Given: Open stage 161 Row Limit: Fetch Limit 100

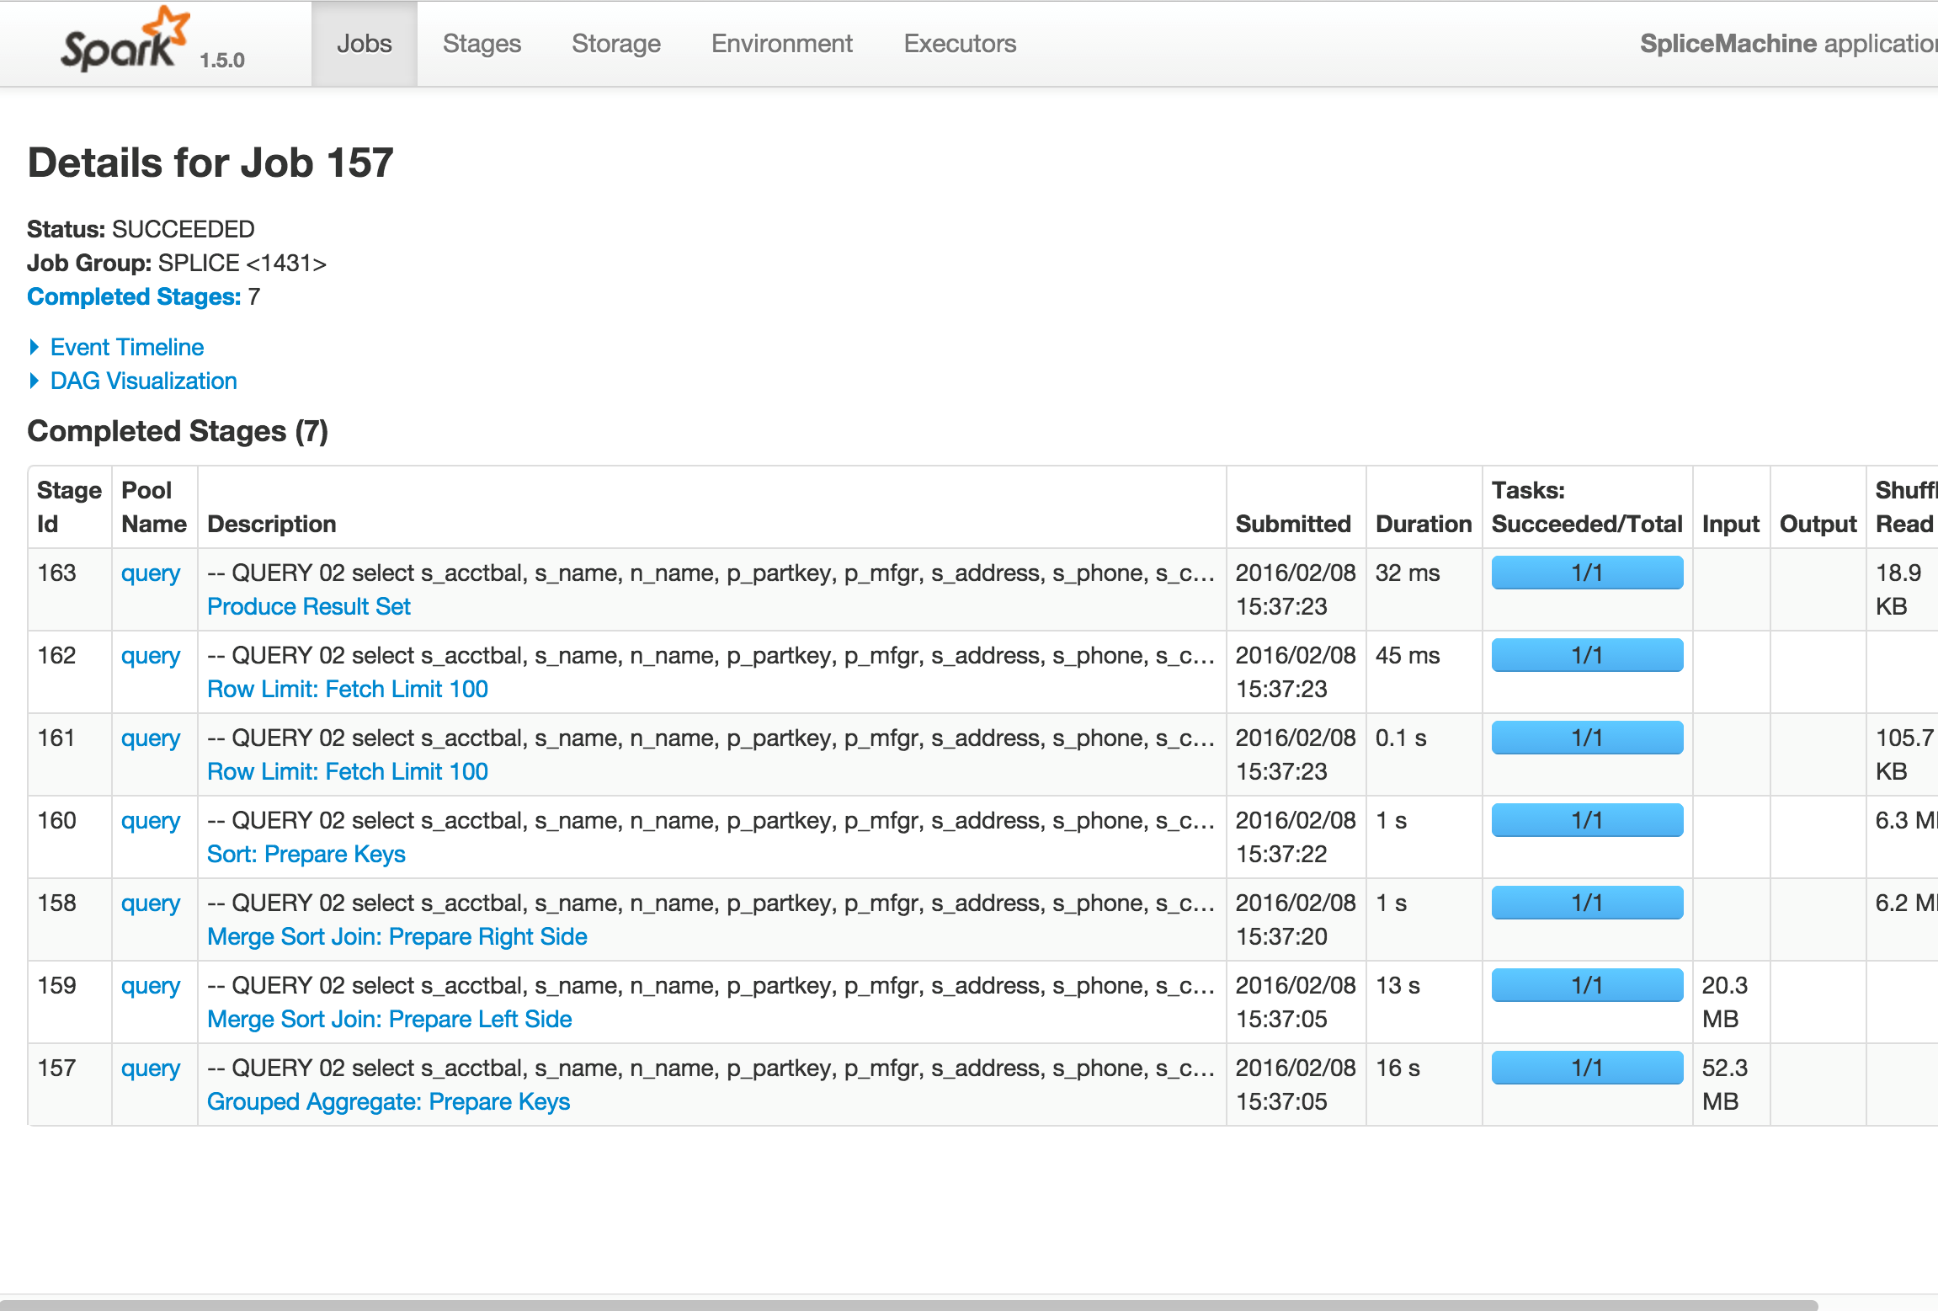Looking at the screenshot, I should 348,771.
